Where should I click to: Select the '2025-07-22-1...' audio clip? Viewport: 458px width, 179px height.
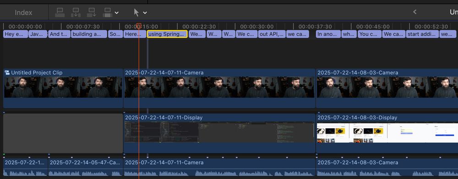pos(25,168)
